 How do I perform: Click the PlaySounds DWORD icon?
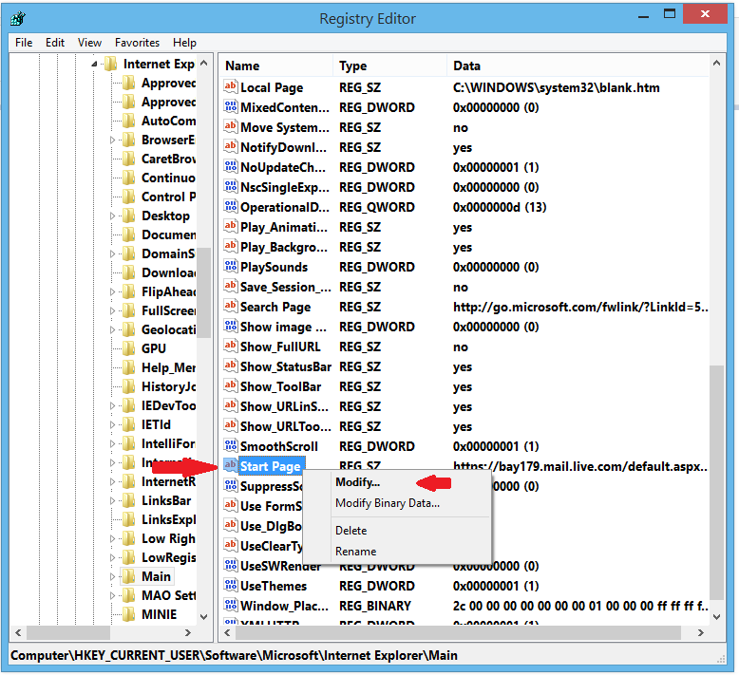[231, 266]
